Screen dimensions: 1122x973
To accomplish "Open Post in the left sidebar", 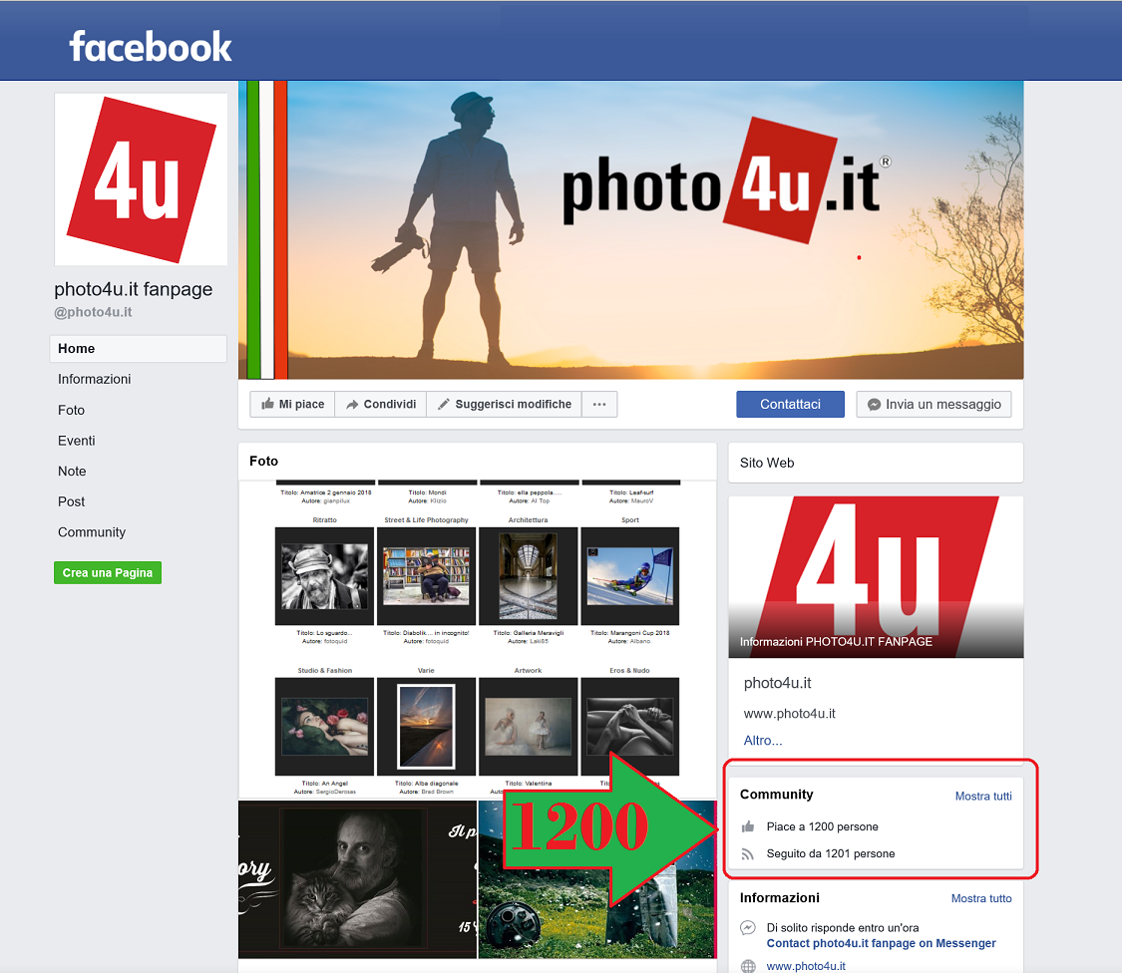I will [72, 501].
